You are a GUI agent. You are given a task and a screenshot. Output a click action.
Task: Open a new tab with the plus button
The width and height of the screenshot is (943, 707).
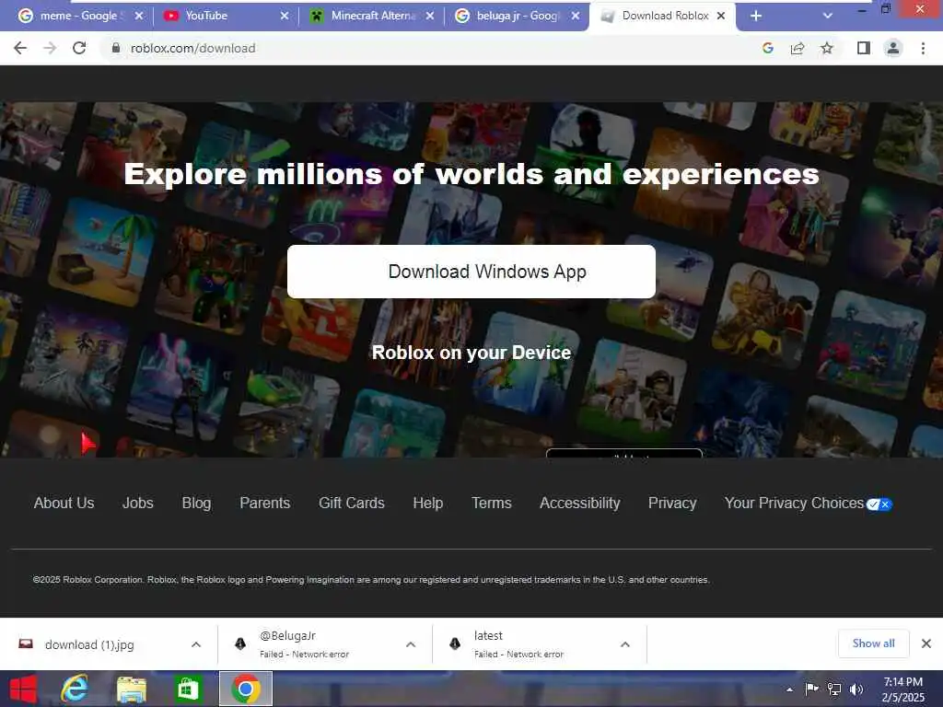[756, 17]
